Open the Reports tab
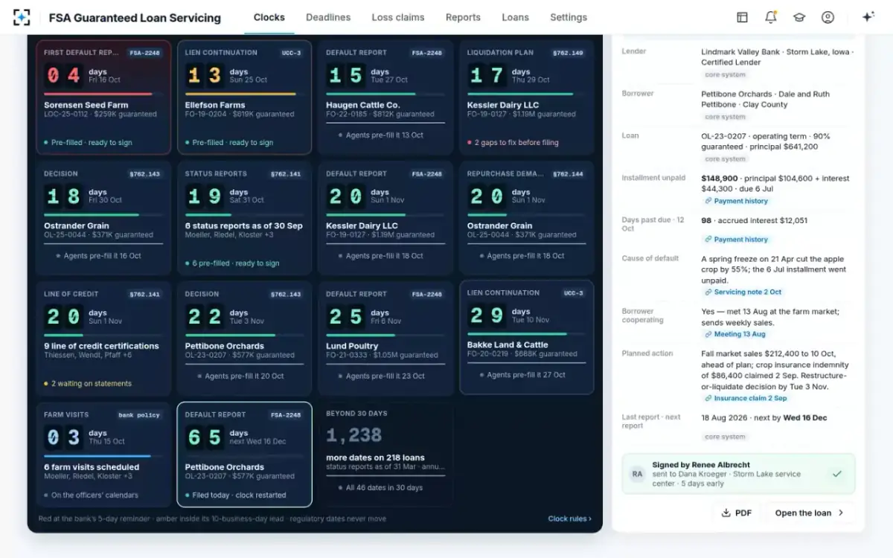The height and width of the screenshot is (558, 893). [463, 17]
